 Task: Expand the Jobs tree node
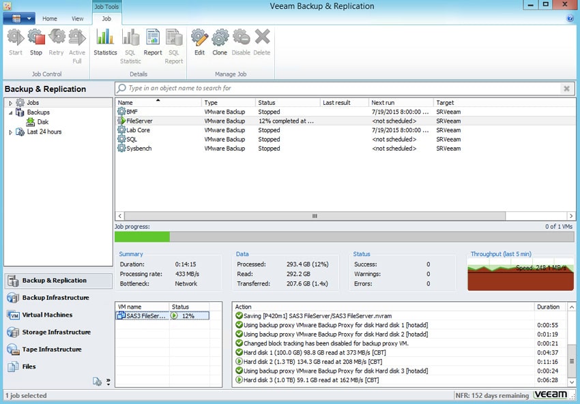coord(10,103)
